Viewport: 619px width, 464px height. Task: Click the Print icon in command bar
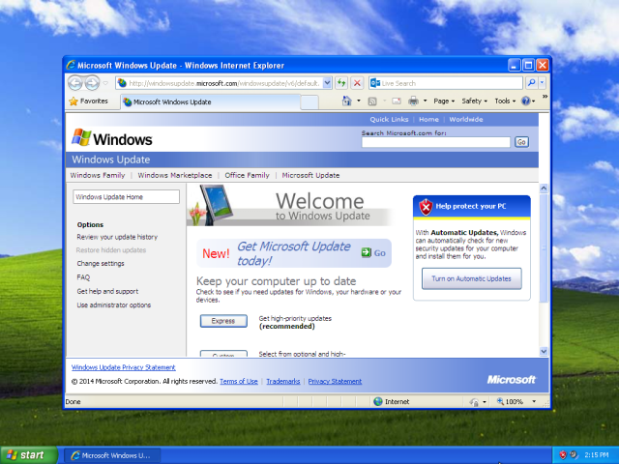pos(413,101)
